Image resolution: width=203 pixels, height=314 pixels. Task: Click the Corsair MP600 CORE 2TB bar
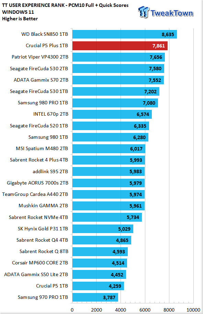point(100,263)
